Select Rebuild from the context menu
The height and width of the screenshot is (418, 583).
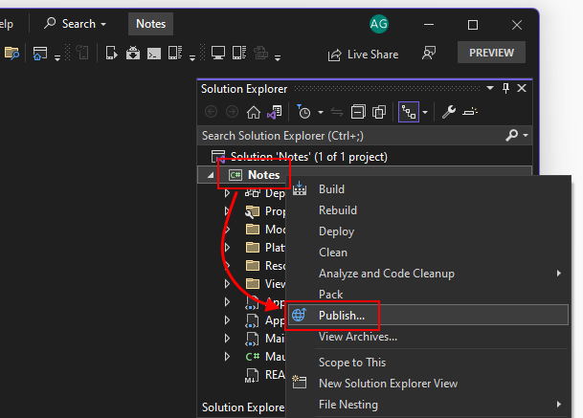[x=428, y=210]
